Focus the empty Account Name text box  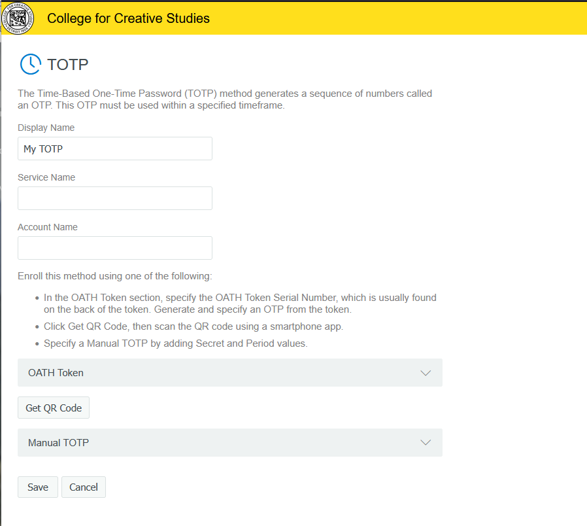115,248
